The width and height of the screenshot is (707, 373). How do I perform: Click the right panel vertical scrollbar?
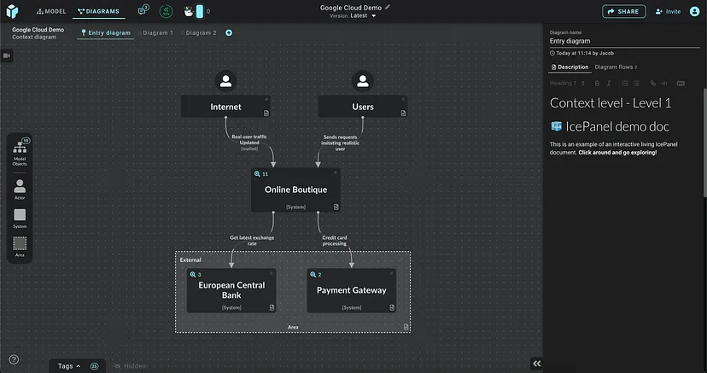tap(704, 142)
